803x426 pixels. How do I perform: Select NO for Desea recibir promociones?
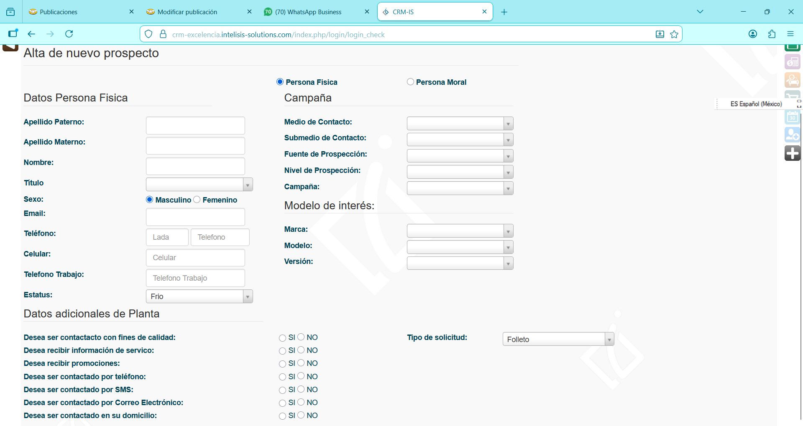pyautogui.click(x=301, y=363)
